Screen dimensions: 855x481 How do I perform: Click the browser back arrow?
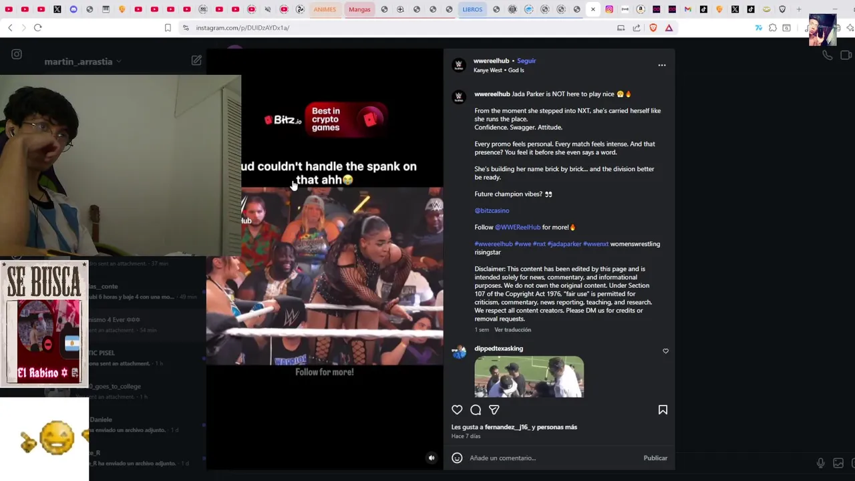click(10, 27)
